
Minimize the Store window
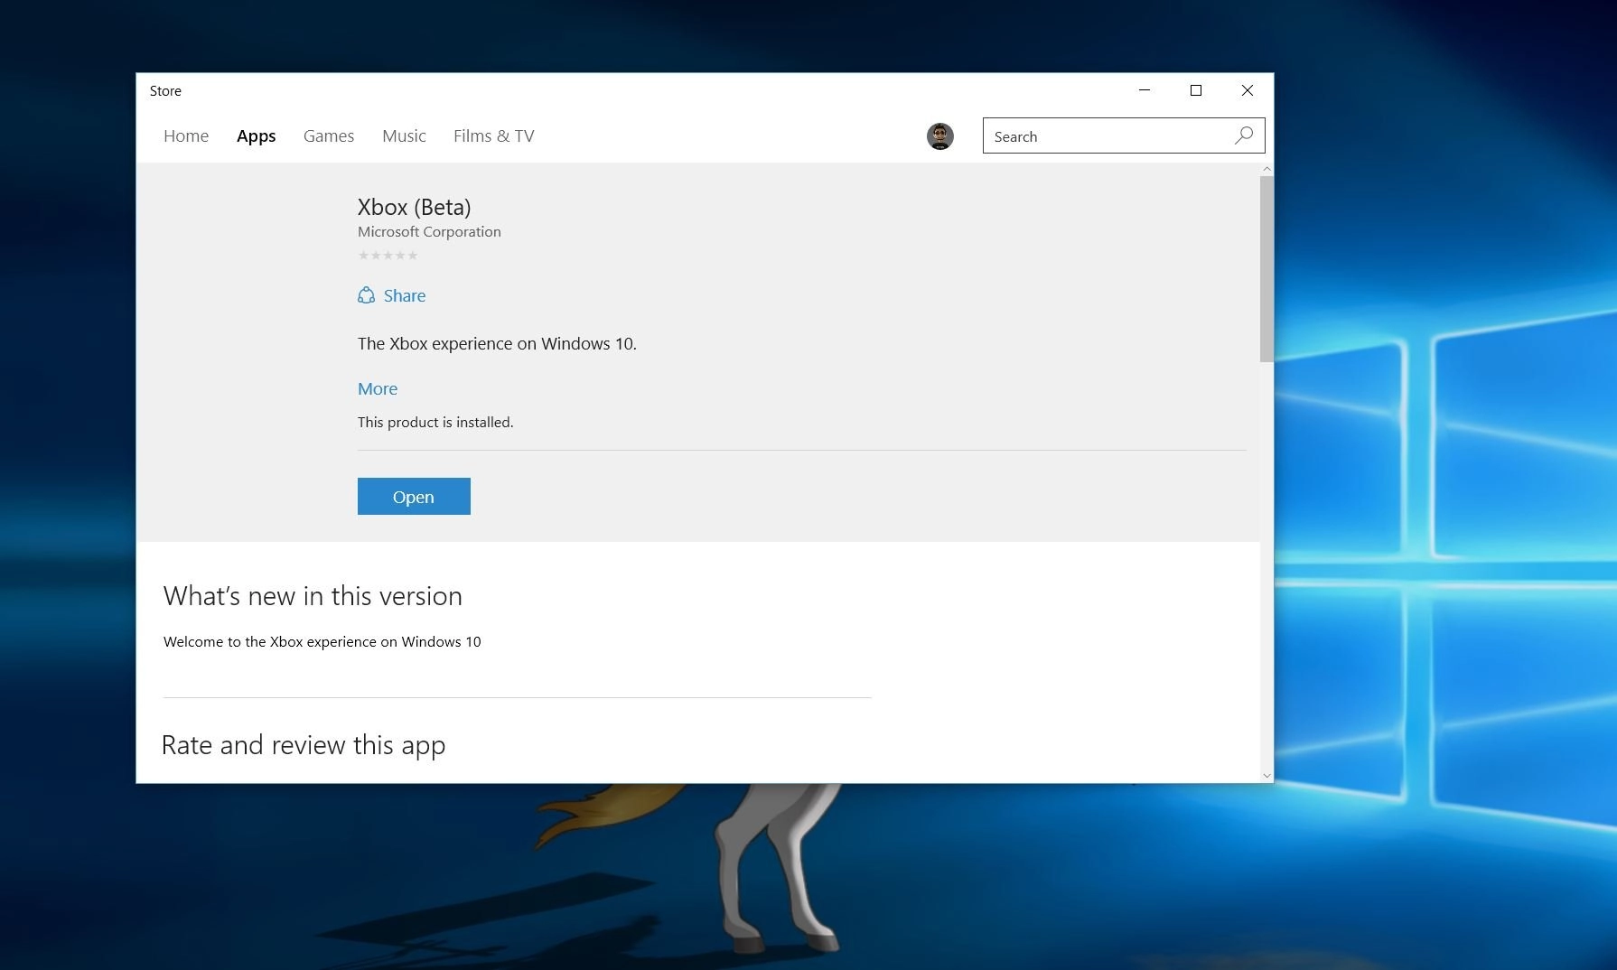pos(1145,90)
